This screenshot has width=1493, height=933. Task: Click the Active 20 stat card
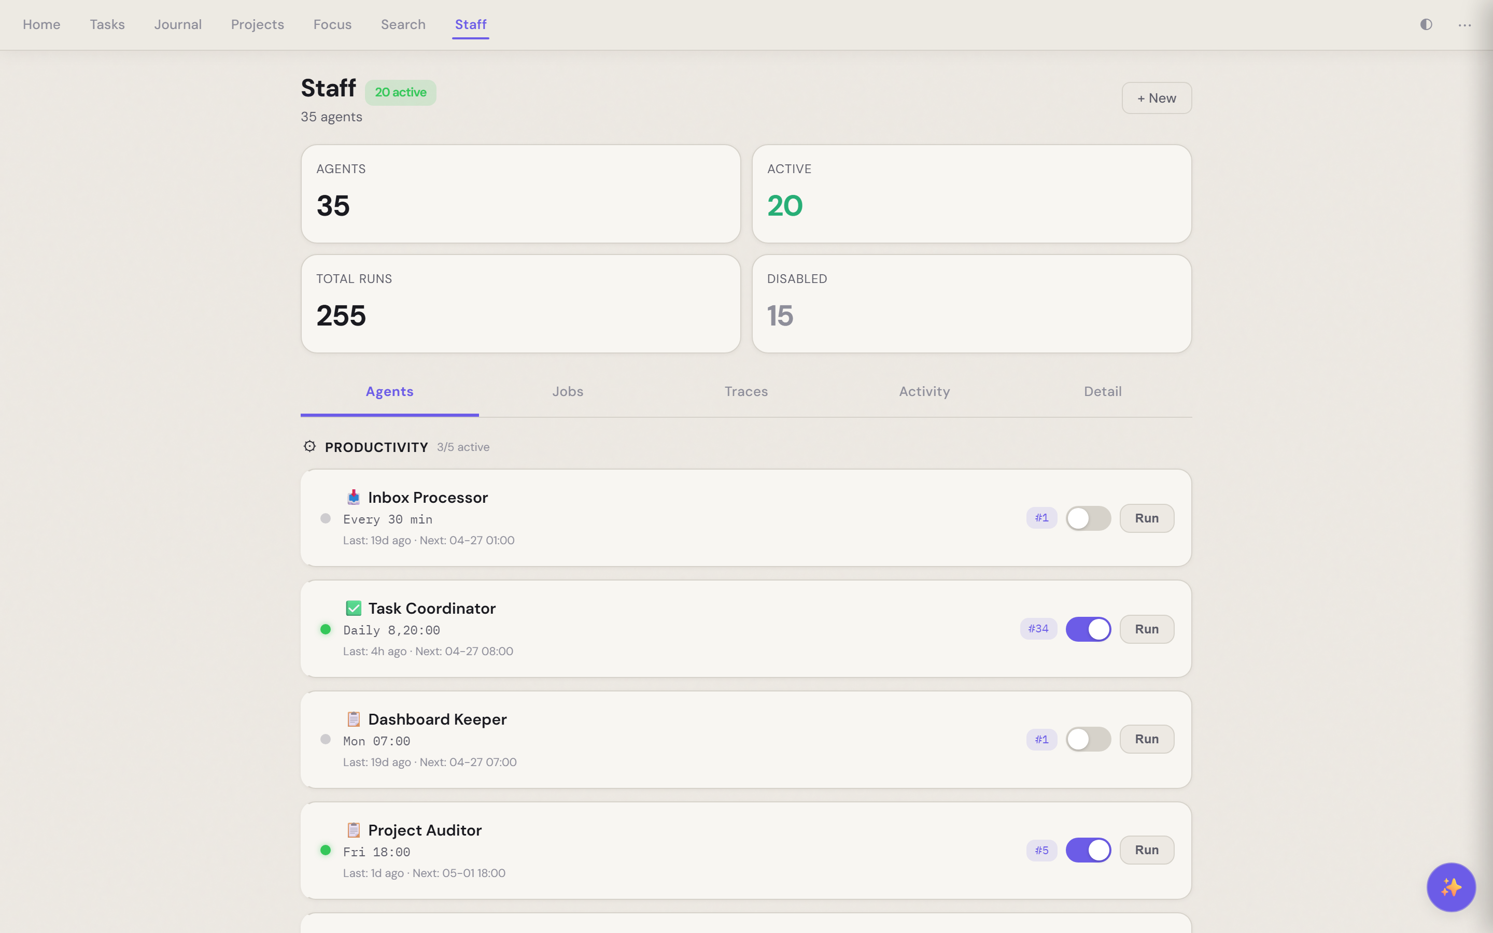click(971, 194)
